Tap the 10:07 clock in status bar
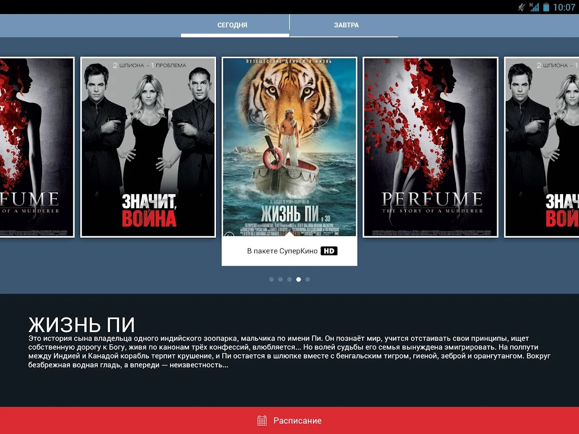Screen dimensions: 579x434 point(564,7)
